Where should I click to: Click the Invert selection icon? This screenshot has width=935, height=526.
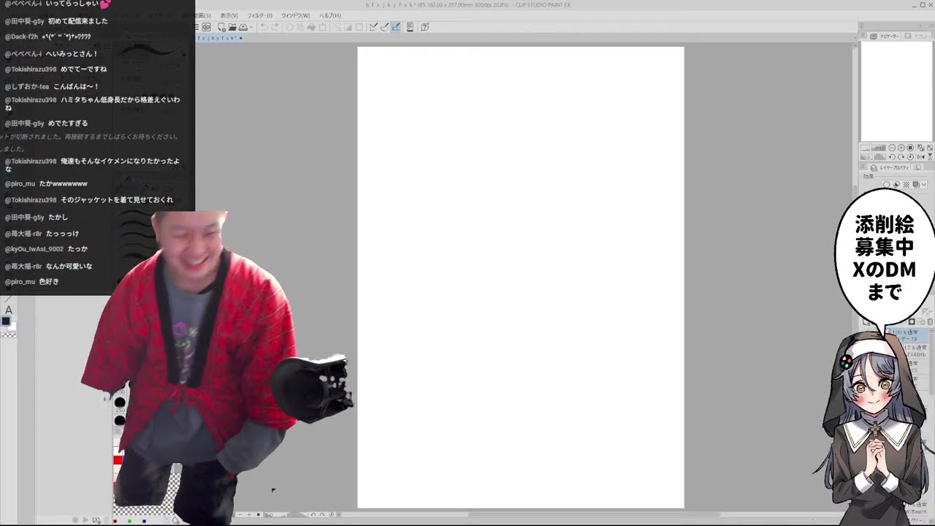pos(348,27)
